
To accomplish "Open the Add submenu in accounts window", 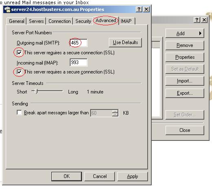I will (x=185, y=33).
